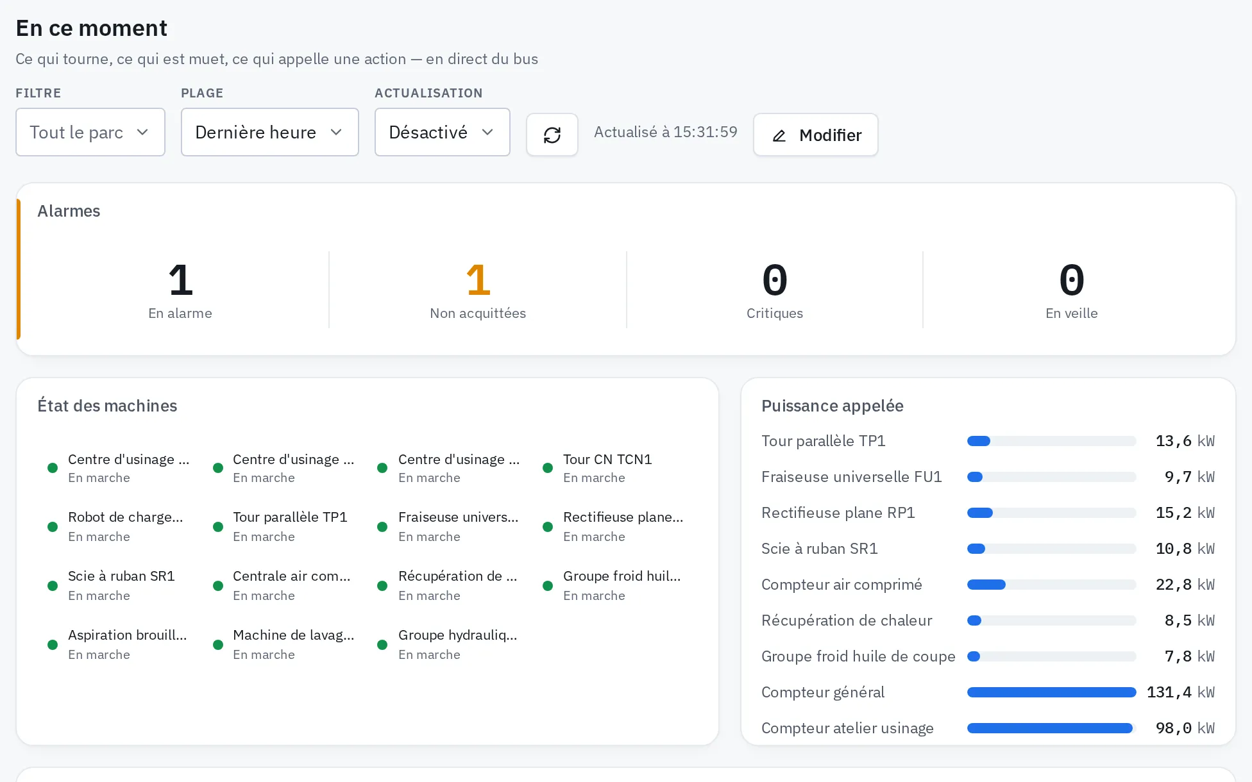Click the Compteur général power bar
The width and height of the screenshot is (1252, 782).
(1052, 692)
